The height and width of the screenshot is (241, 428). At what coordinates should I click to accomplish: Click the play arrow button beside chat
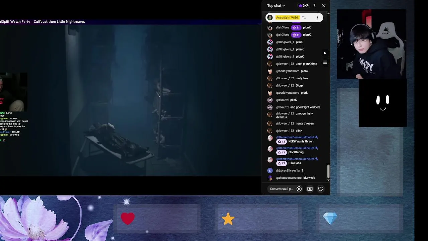coord(325,53)
